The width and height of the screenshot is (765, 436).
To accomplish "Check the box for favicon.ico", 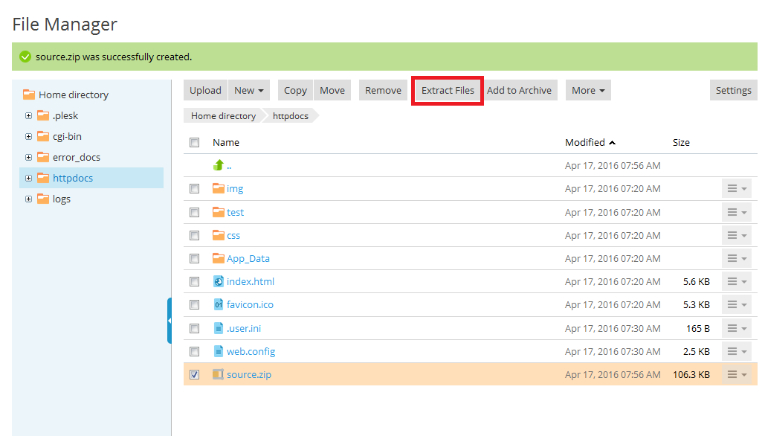I will pos(195,304).
